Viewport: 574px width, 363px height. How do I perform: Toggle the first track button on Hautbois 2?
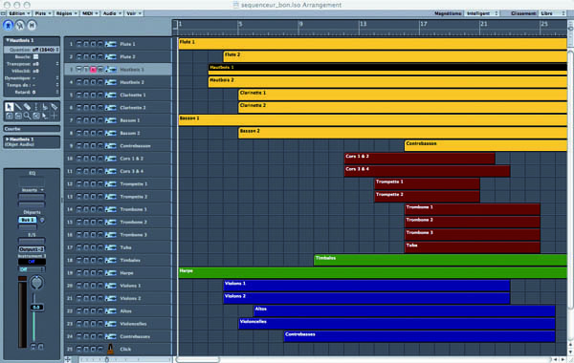(78, 82)
